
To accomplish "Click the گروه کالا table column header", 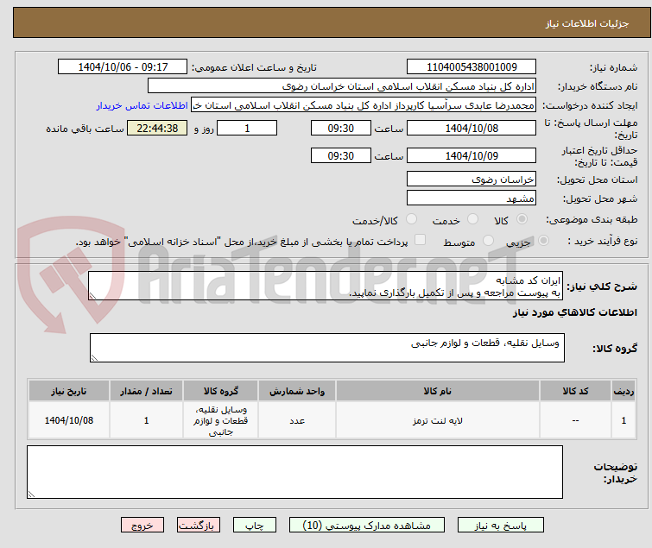I will click(x=221, y=391).
